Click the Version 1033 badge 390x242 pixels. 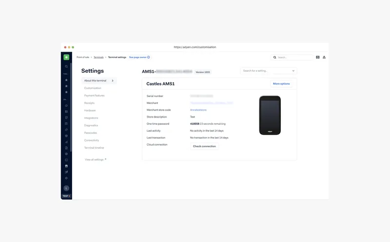pyautogui.click(x=203, y=72)
